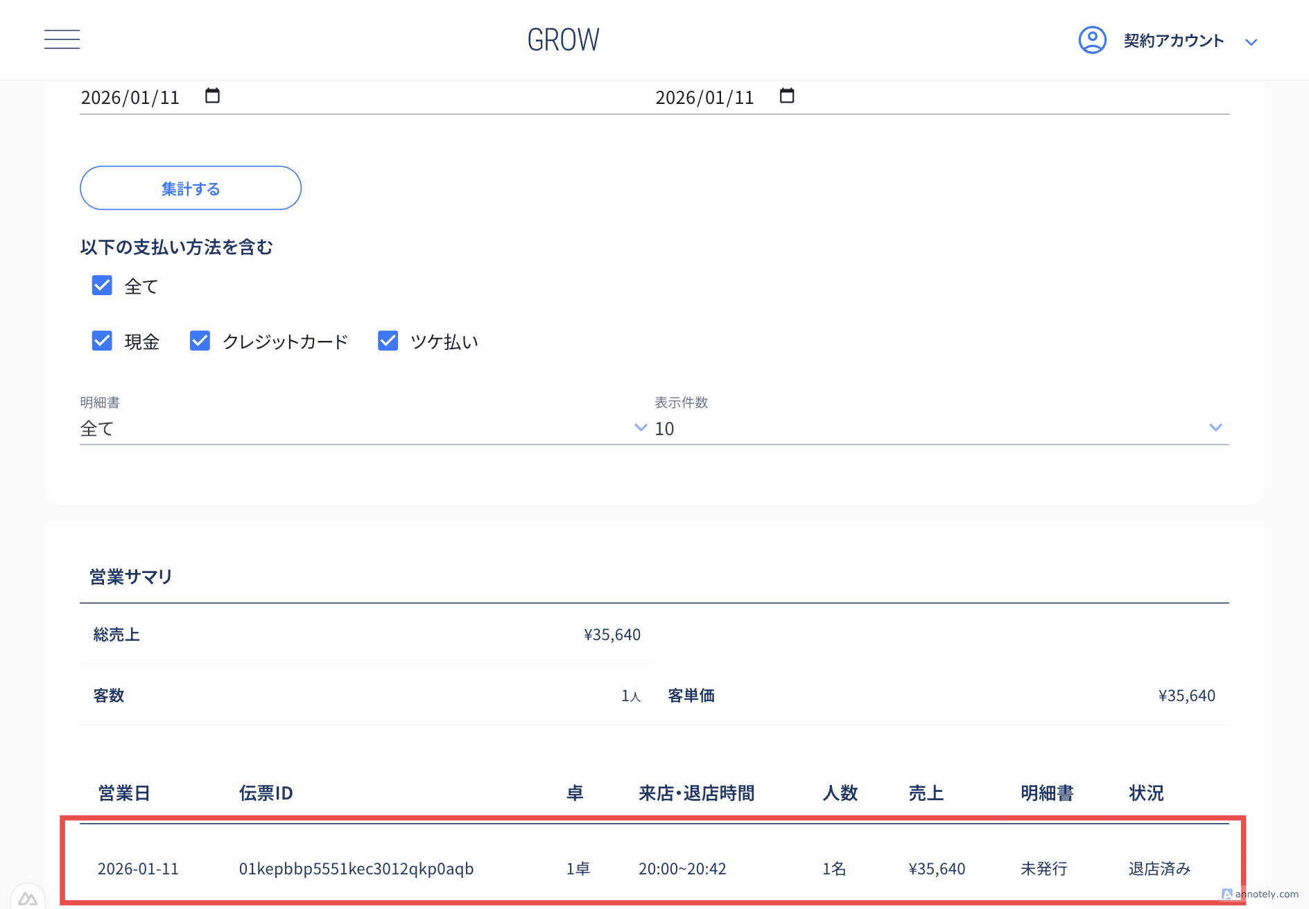Screen dimensions: 1309x909
Task: Click the 未発行 statement cell
Action: [1043, 869]
